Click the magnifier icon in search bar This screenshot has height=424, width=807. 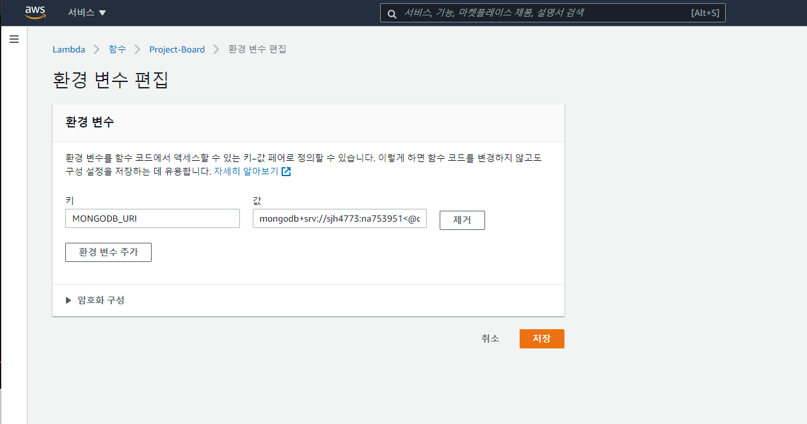pos(392,13)
